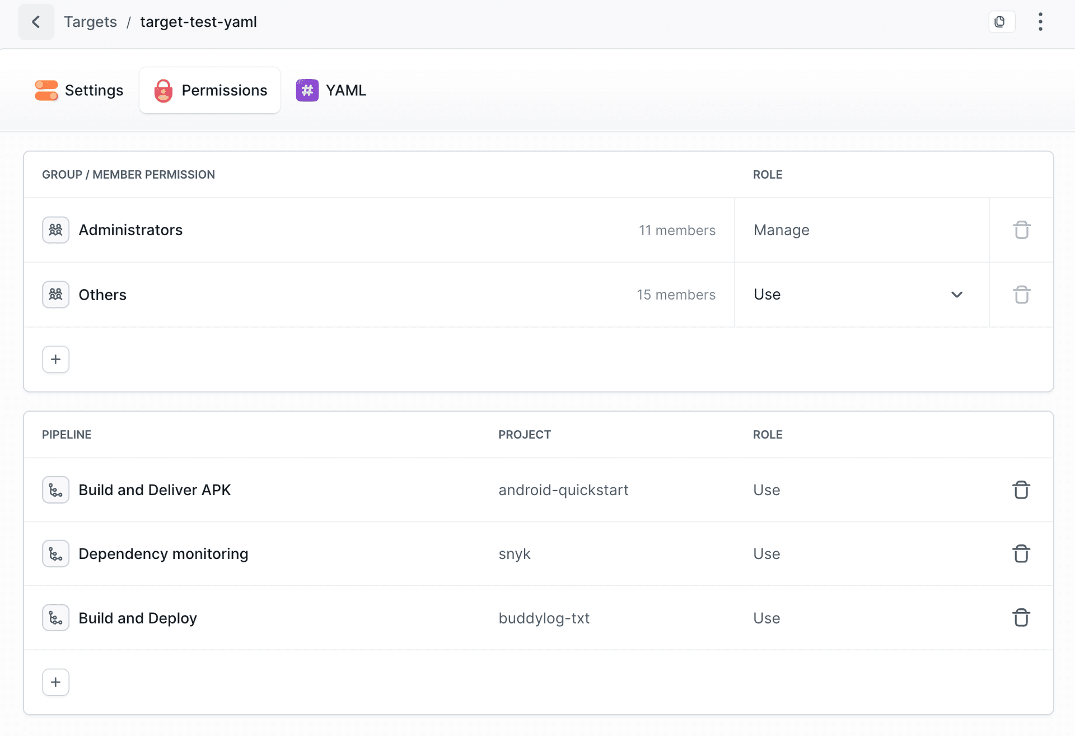Image resolution: width=1075 pixels, height=736 pixels.
Task: Click the Others group icon
Action: (55, 294)
